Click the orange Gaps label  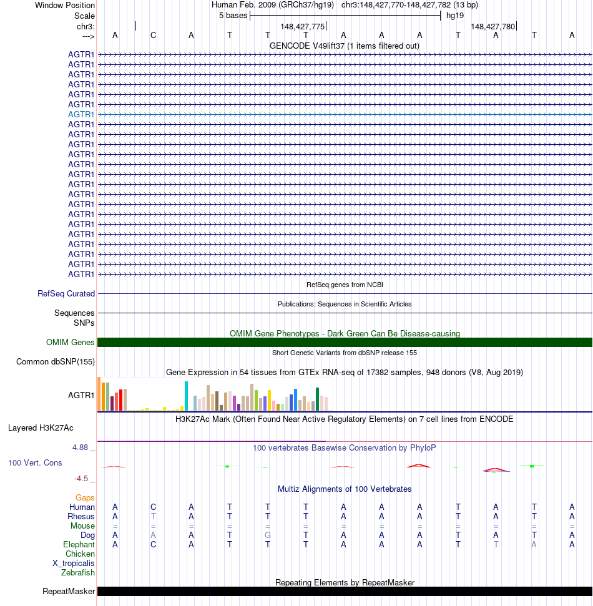[85, 498]
